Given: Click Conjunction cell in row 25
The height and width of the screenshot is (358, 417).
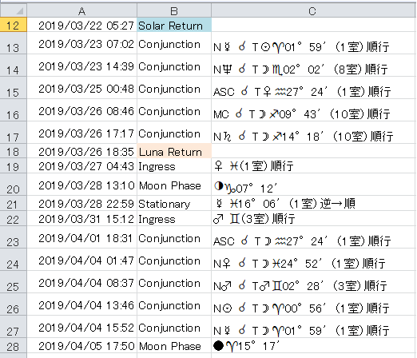Looking at the screenshot, I should (x=174, y=282).
